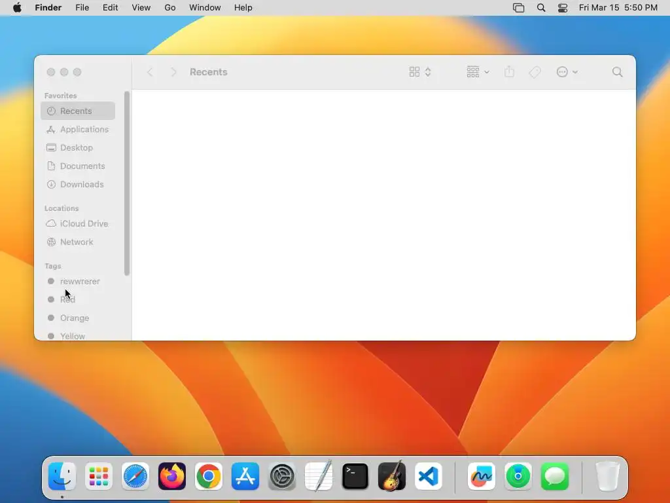Open Applications in Finder sidebar
Screen dimensions: 670x503
point(78,129)
